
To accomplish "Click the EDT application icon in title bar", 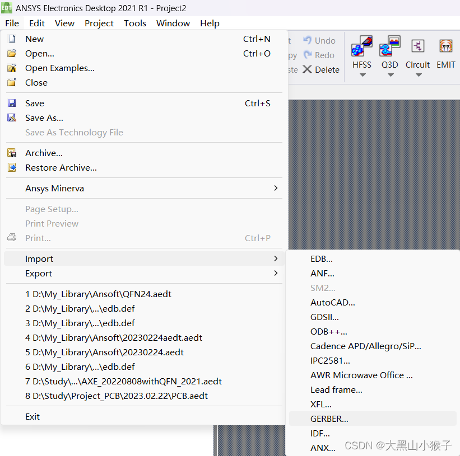I will (x=7, y=8).
